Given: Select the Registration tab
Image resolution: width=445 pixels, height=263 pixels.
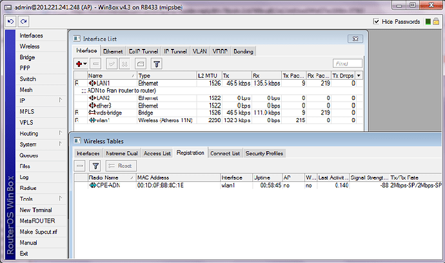Looking at the screenshot, I should coord(190,152).
